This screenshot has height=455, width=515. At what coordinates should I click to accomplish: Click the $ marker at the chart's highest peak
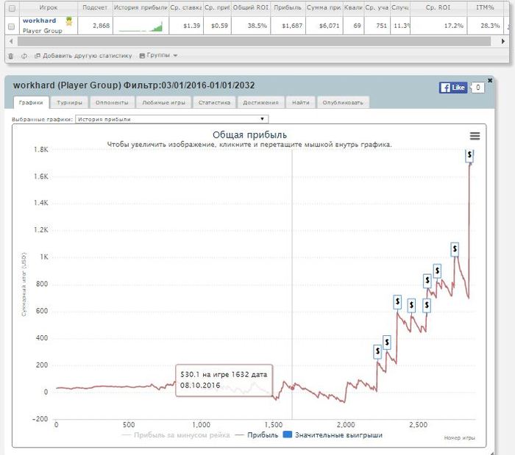[x=469, y=155]
